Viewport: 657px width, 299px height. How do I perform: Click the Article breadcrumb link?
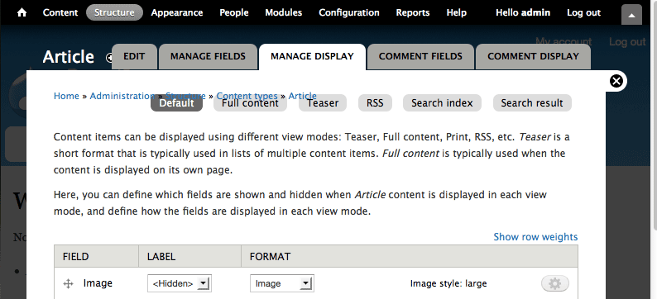pos(303,96)
